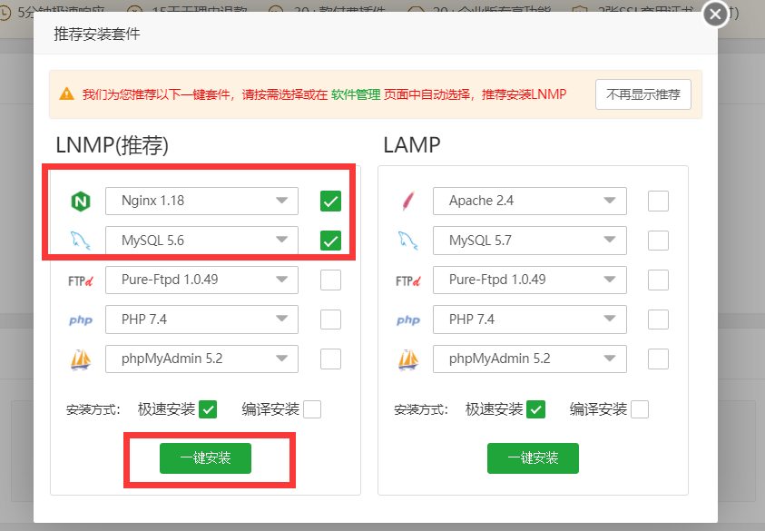This screenshot has height=531, width=765.
Task: Open LAMP PHP 7.4 version dropdown
Action: [x=530, y=320]
